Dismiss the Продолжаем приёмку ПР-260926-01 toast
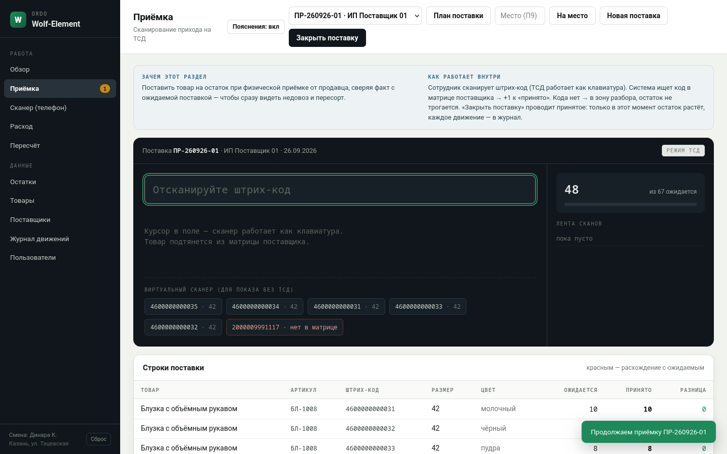 pyautogui.click(x=649, y=432)
